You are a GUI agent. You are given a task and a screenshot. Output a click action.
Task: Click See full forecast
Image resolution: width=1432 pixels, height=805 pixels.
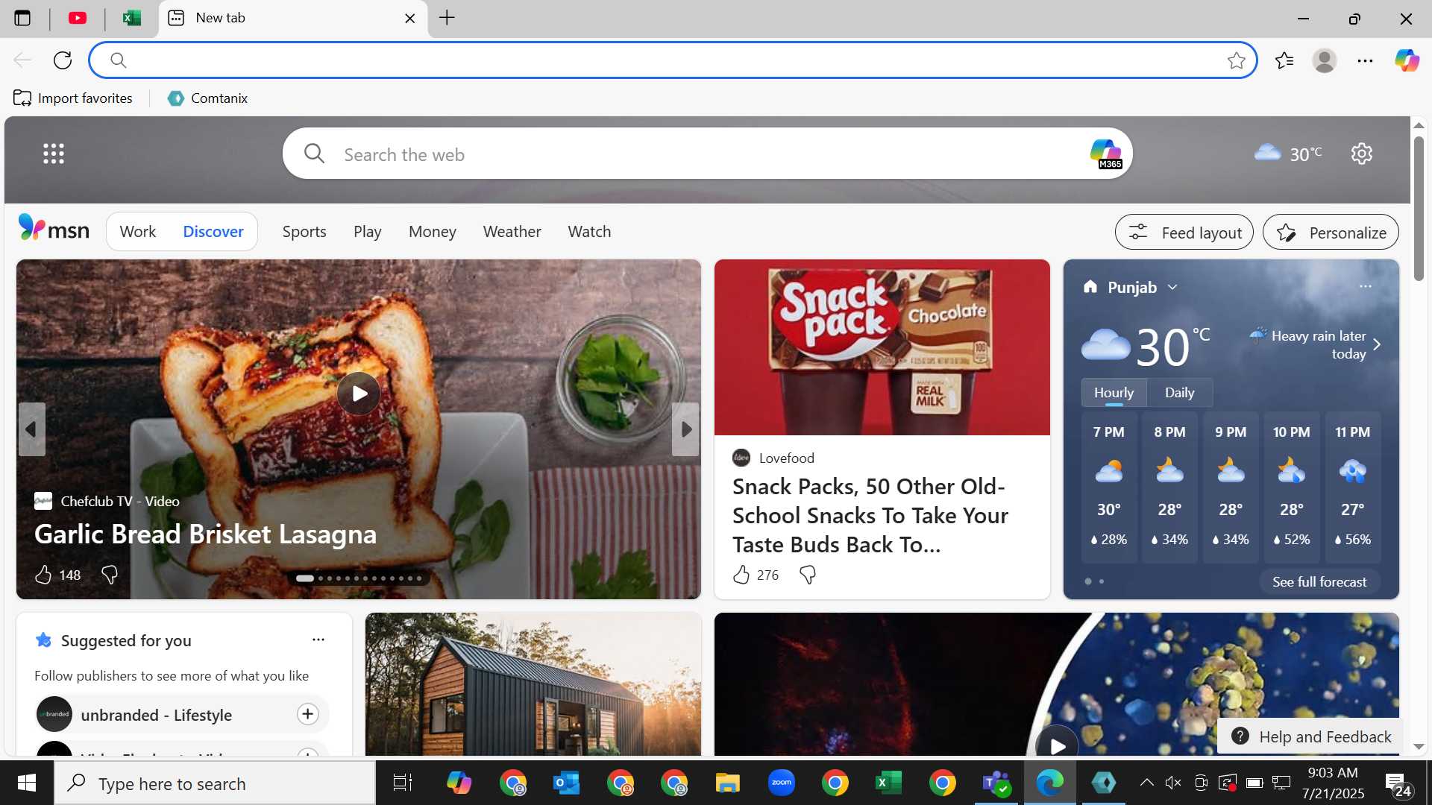click(x=1319, y=582)
